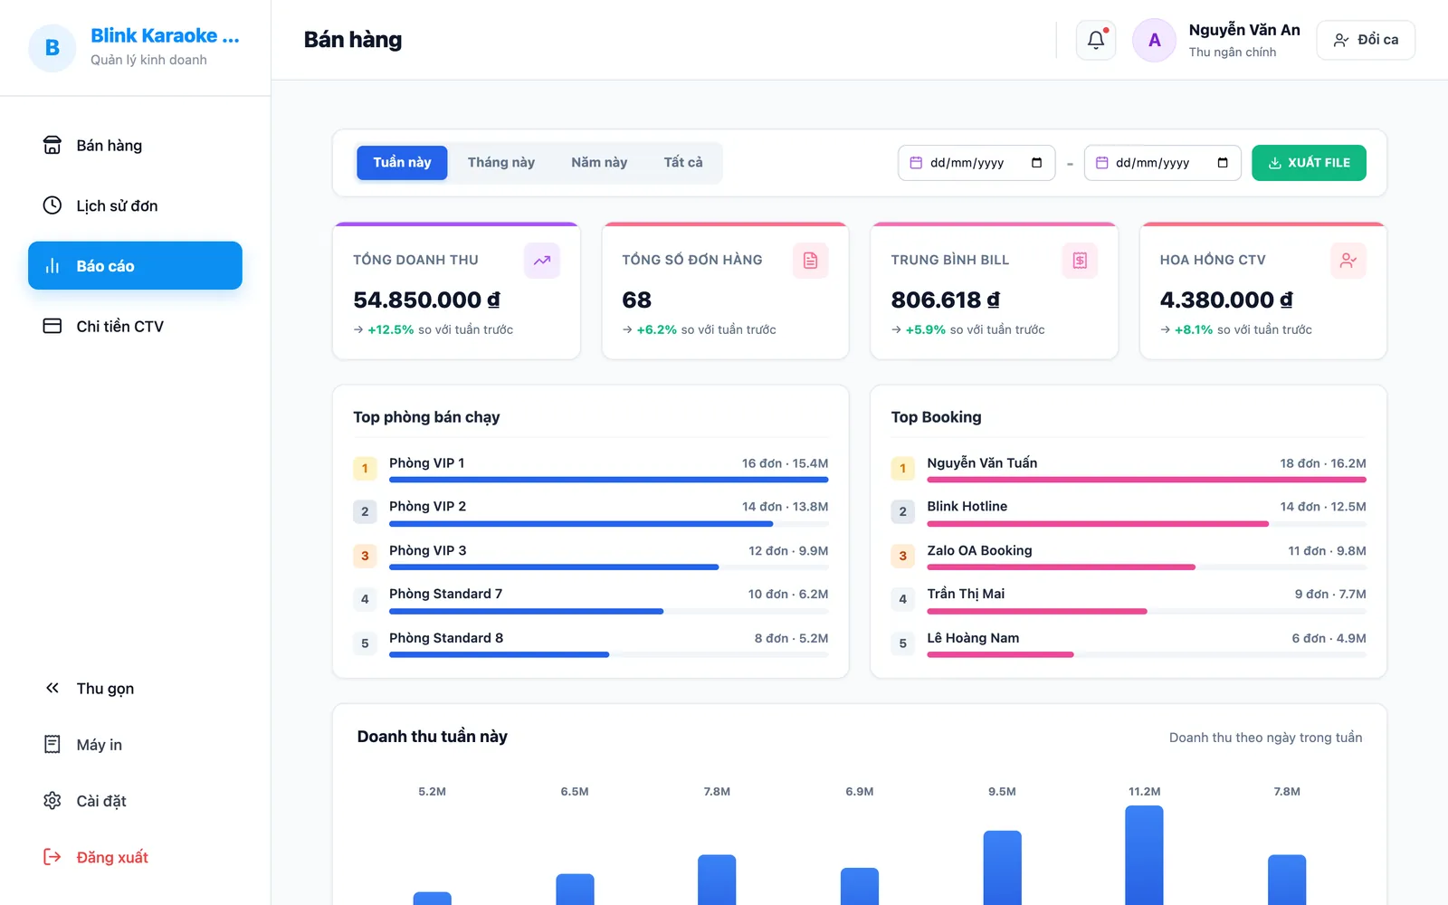The height and width of the screenshot is (905, 1448).
Task: Go to Lịch sử đơn page
Action: click(x=135, y=205)
